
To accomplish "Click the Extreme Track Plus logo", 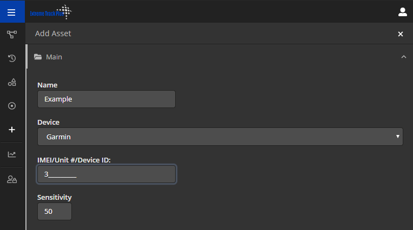I will coord(51,12).
